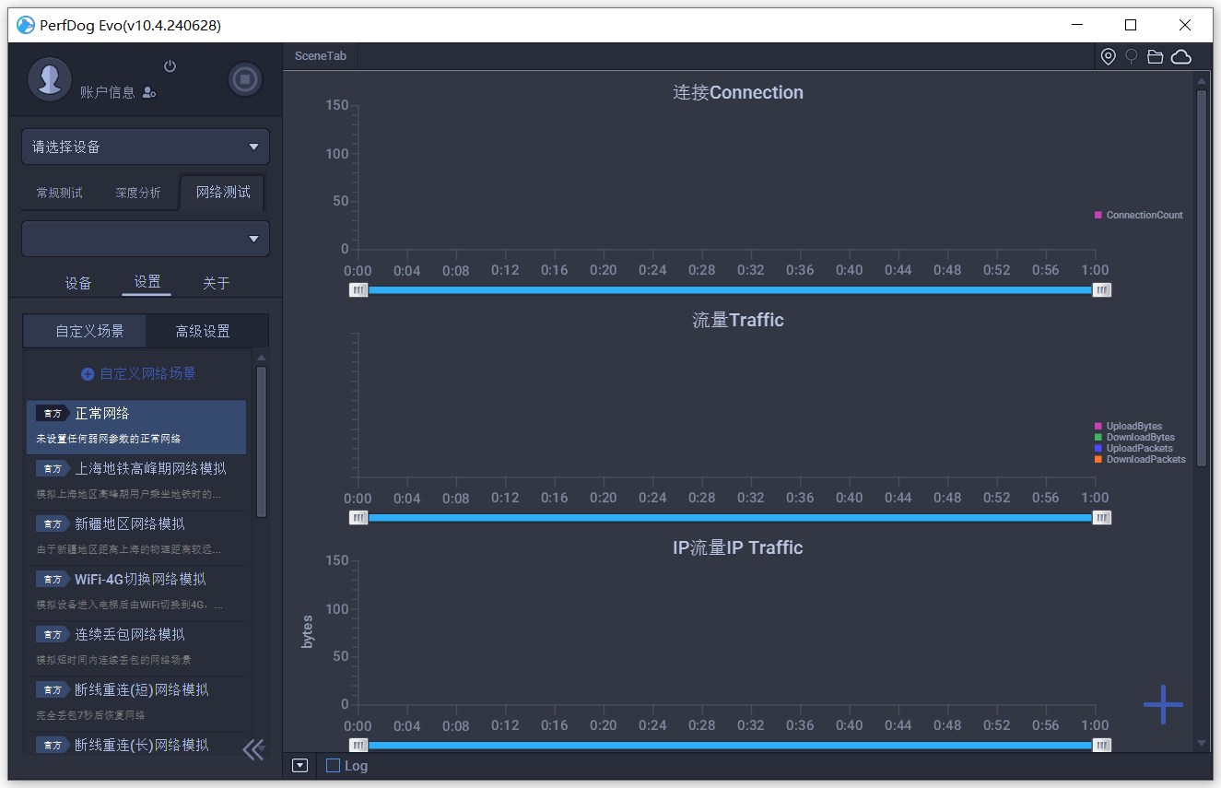1221x788 pixels.
Task: Click the 账户信息 label
Action: click(108, 92)
